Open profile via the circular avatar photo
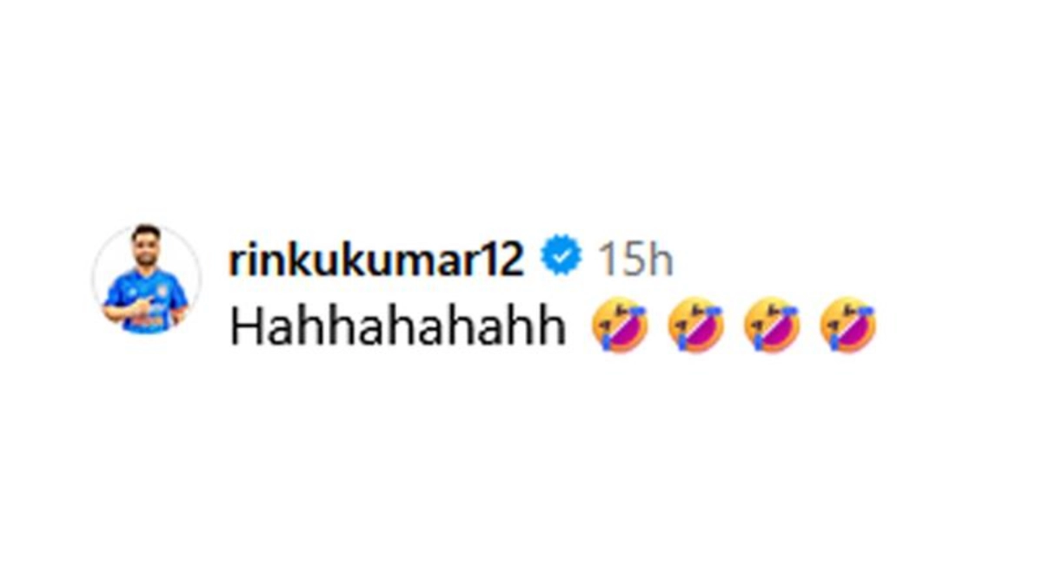This screenshot has height=586, width=1043. click(146, 280)
